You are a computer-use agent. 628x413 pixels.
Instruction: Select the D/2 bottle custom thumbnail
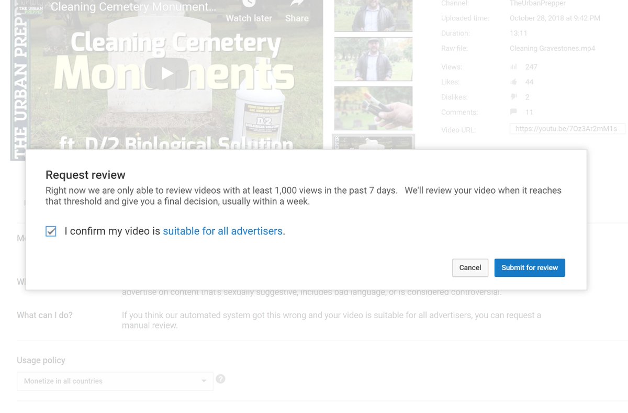[373, 143]
